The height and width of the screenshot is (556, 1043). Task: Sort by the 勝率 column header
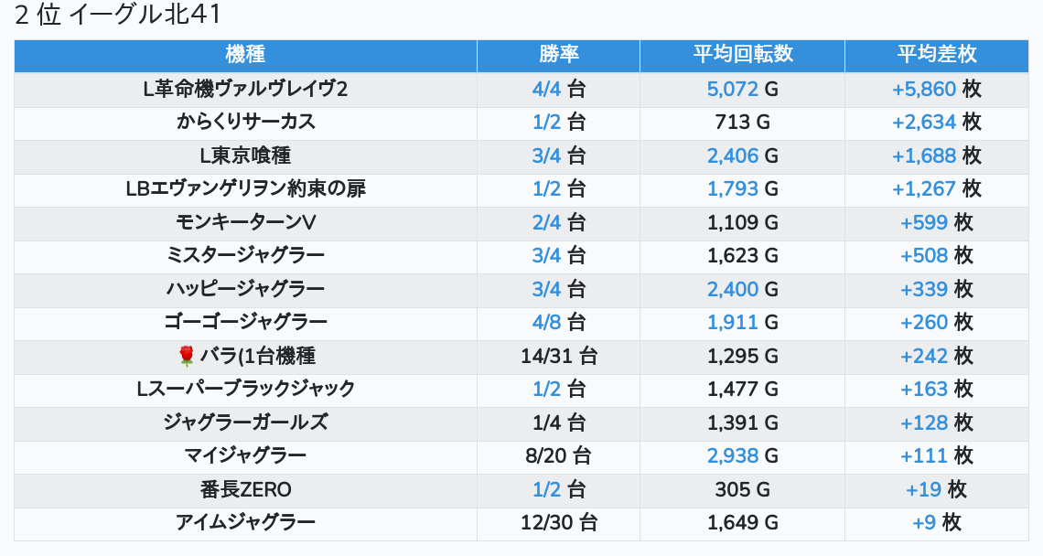[558, 54]
